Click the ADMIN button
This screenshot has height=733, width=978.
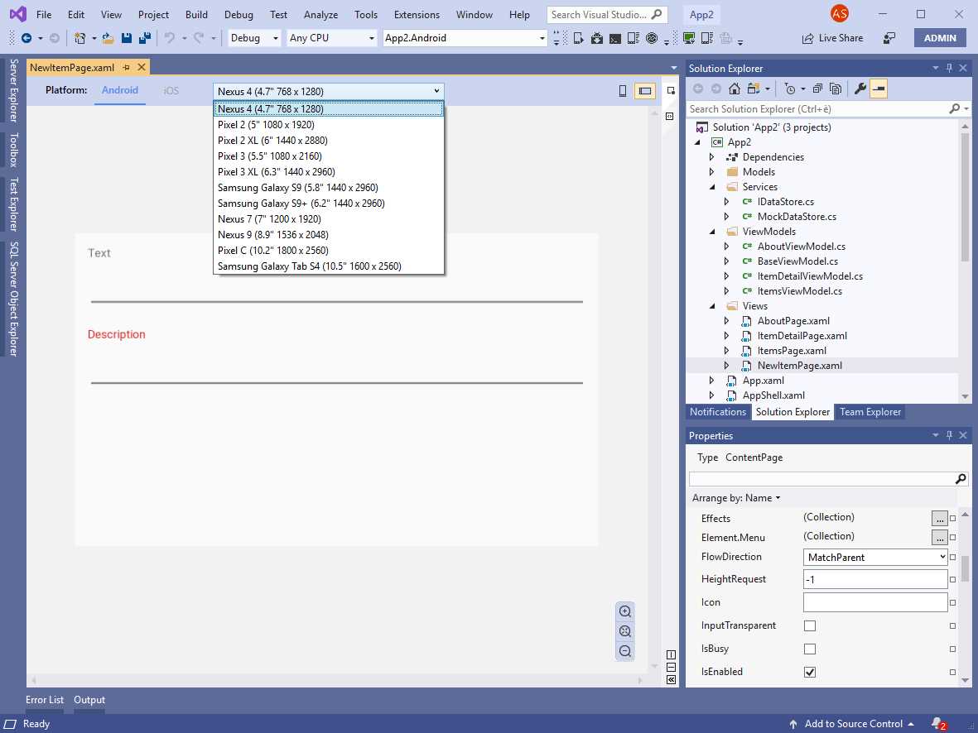(939, 37)
